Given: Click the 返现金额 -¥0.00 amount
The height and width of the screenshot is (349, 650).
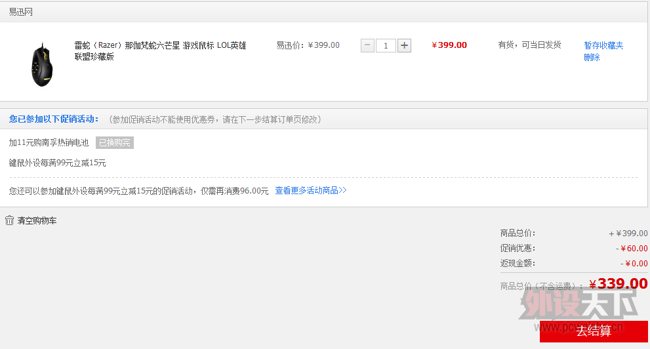Looking at the screenshot, I should [634, 263].
